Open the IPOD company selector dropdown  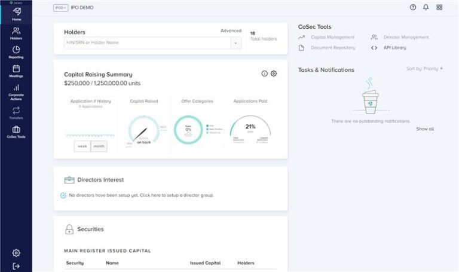(x=60, y=8)
